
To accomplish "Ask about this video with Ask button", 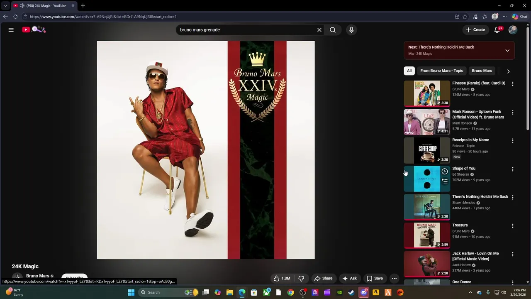I will (x=349, y=278).
